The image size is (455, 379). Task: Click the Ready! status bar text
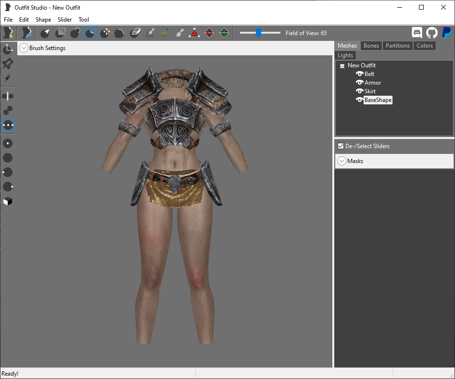pos(10,374)
